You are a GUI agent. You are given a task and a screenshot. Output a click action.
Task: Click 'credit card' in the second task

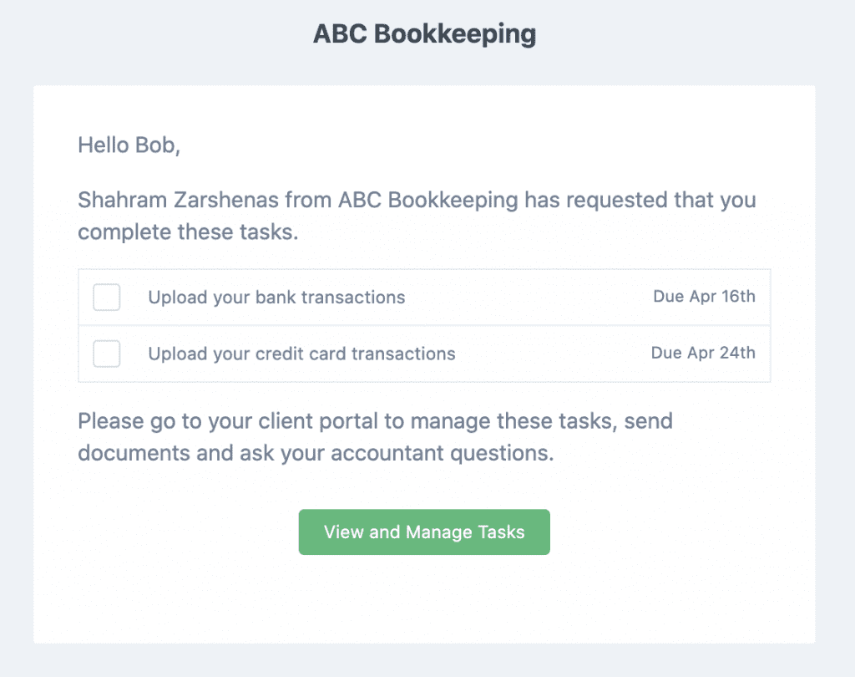301,354
